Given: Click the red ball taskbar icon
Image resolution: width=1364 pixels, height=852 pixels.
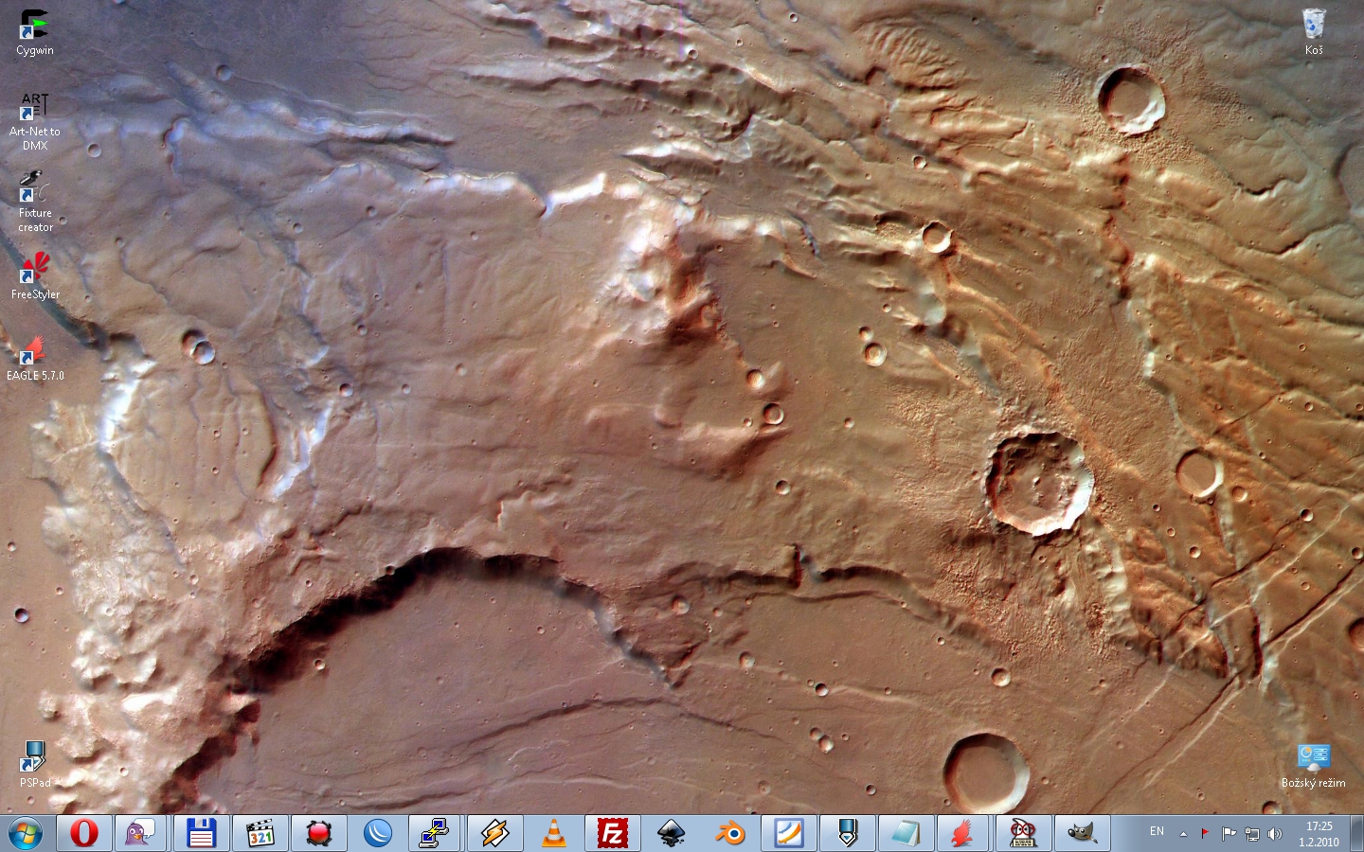Looking at the screenshot, I should click(318, 833).
